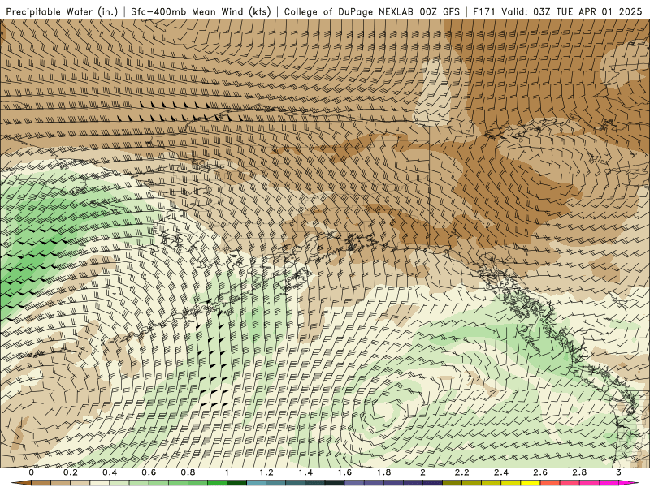The height and width of the screenshot is (487, 650).
Task: Select the dark green swatch right of the 1 label
Action: pyautogui.click(x=236, y=483)
